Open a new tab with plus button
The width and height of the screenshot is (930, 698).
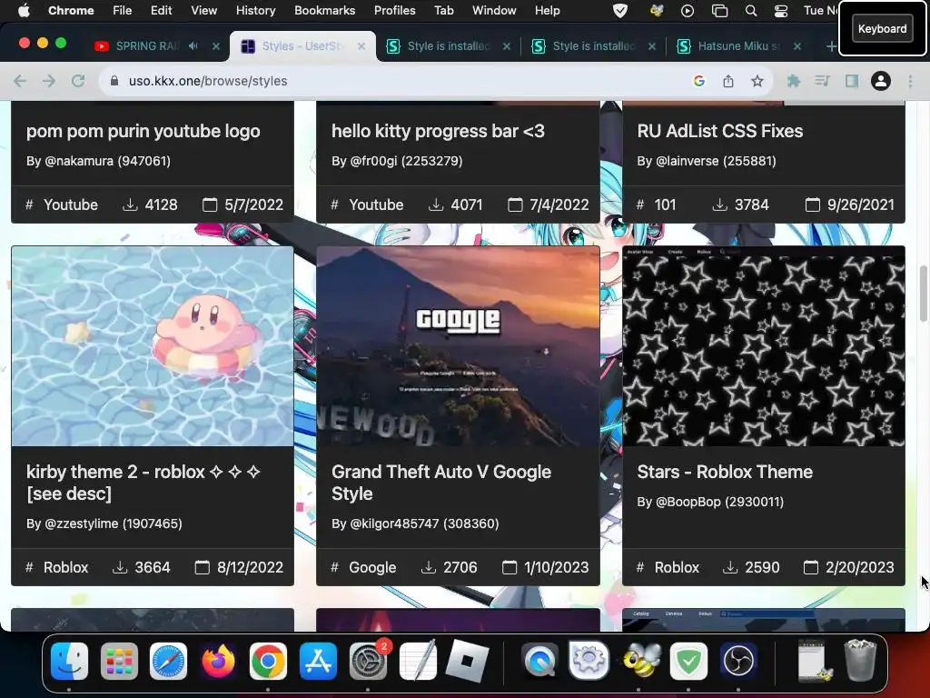pyautogui.click(x=831, y=46)
